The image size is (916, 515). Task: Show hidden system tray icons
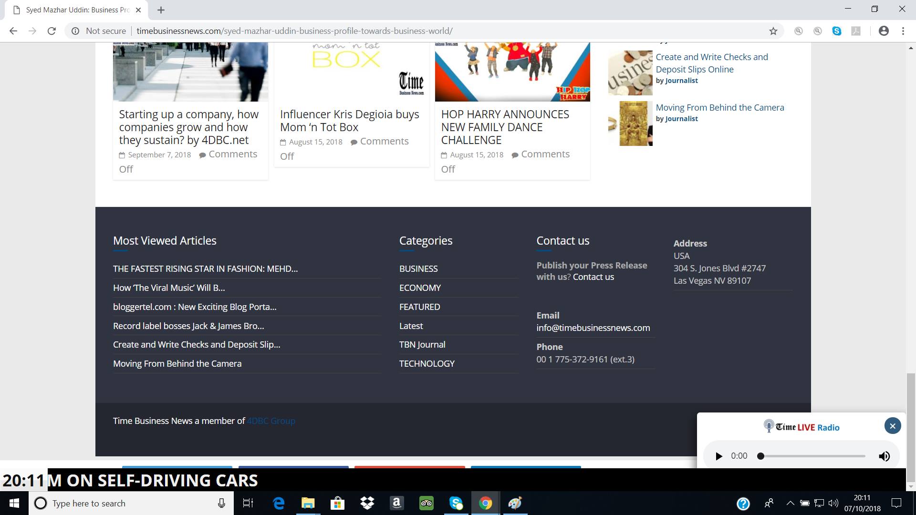(790, 503)
